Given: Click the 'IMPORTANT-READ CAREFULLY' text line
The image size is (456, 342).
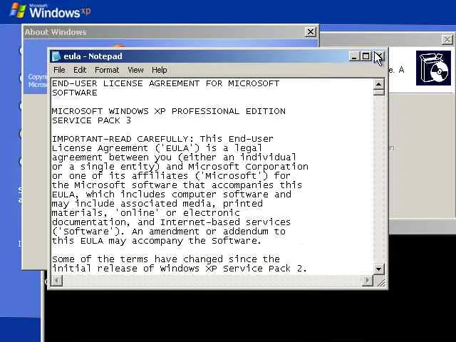Looking at the screenshot, I should point(162,139).
